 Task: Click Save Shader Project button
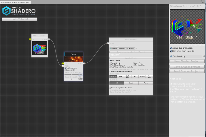pyautogui.click(x=187, y=67)
